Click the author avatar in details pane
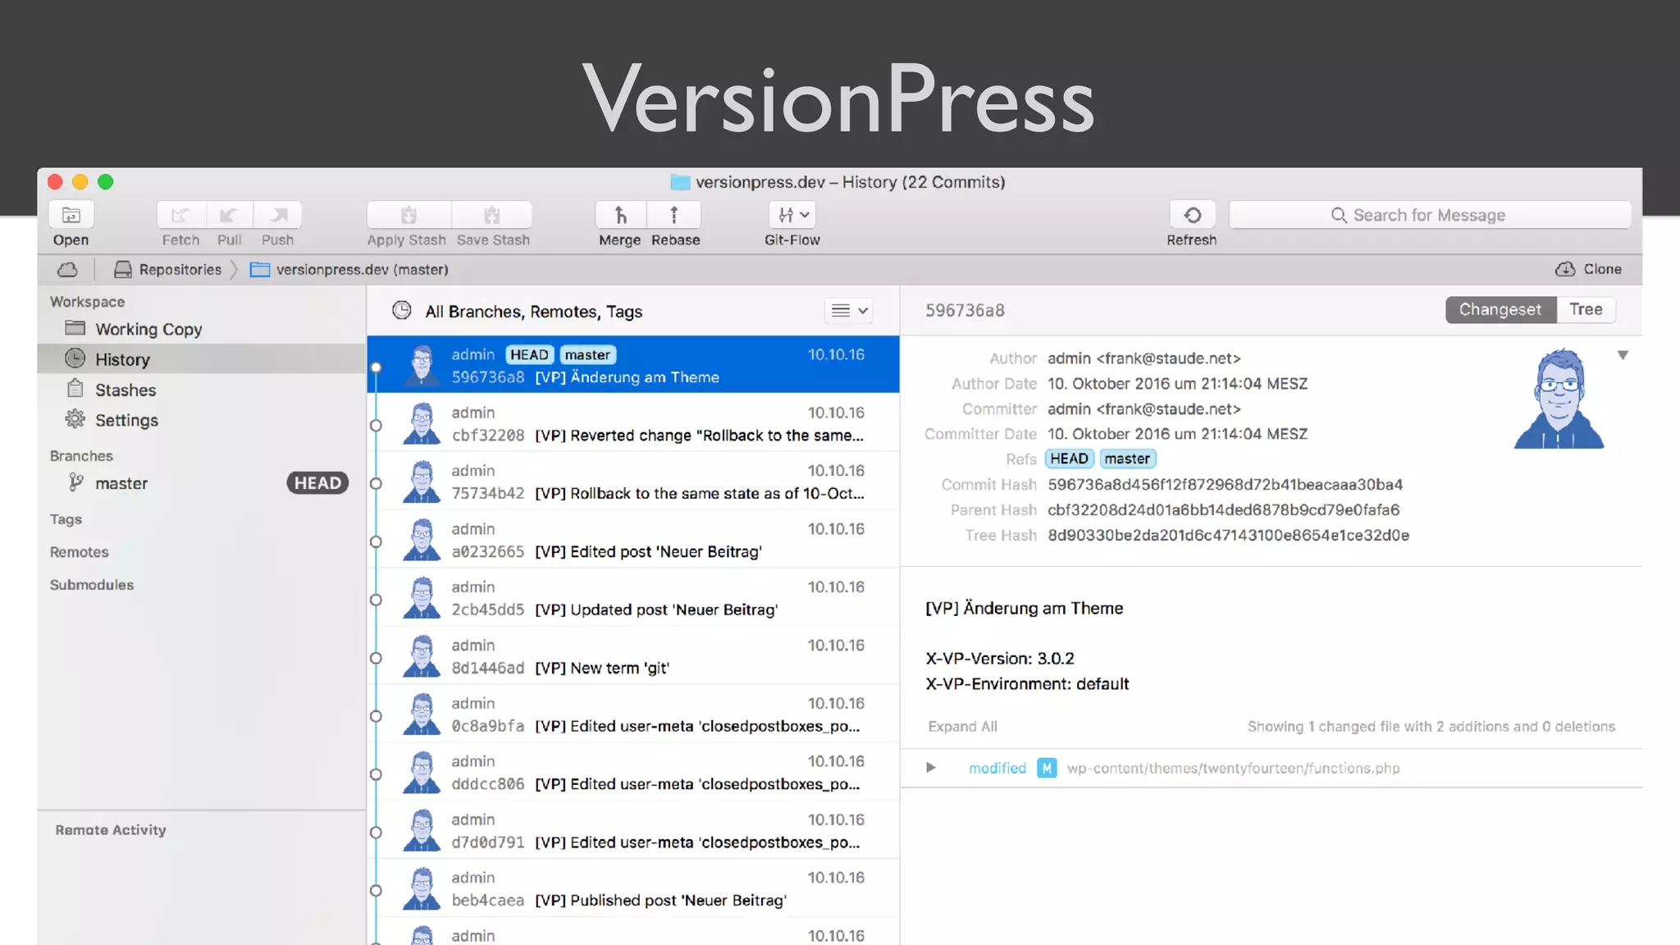The height and width of the screenshot is (945, 1680). pos(1559,399)
